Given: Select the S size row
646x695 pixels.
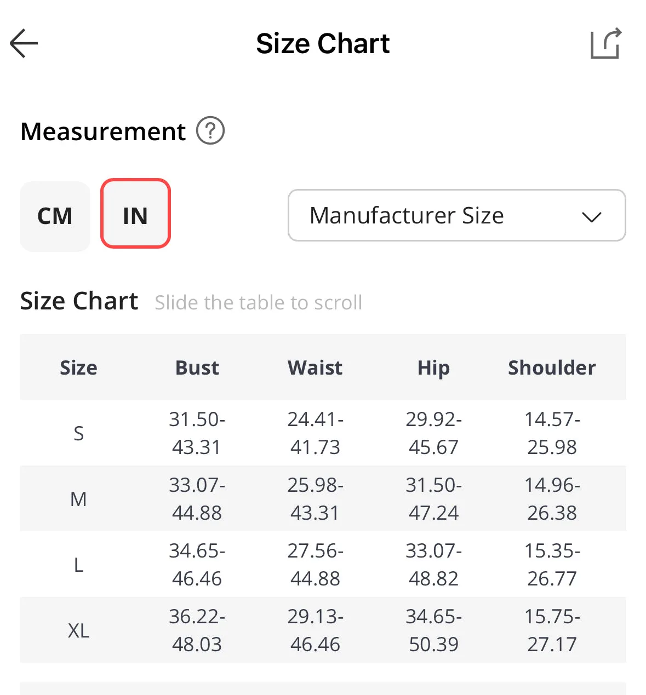Looking at the screenshot, I should point(323,433).
